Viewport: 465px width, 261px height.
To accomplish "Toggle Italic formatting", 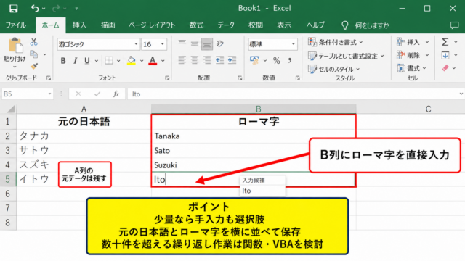I will click(75, 61).
